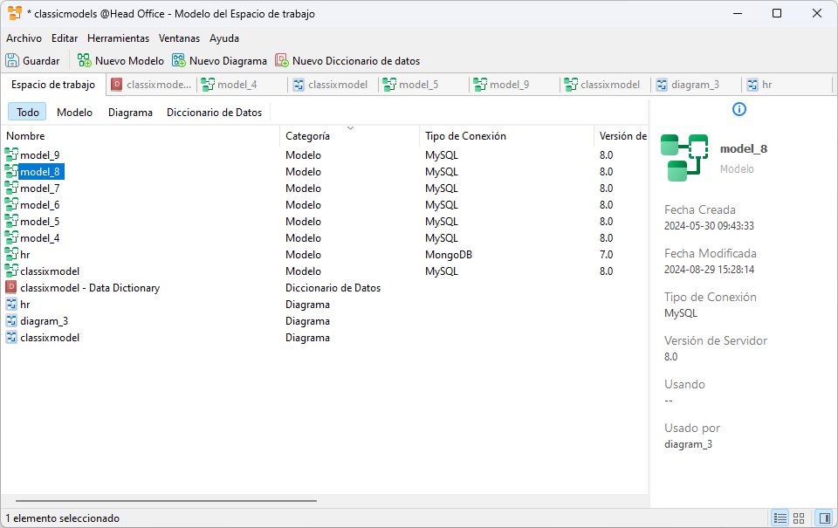
Task: Open the Ayuda menu
Action: coord(224,38)
